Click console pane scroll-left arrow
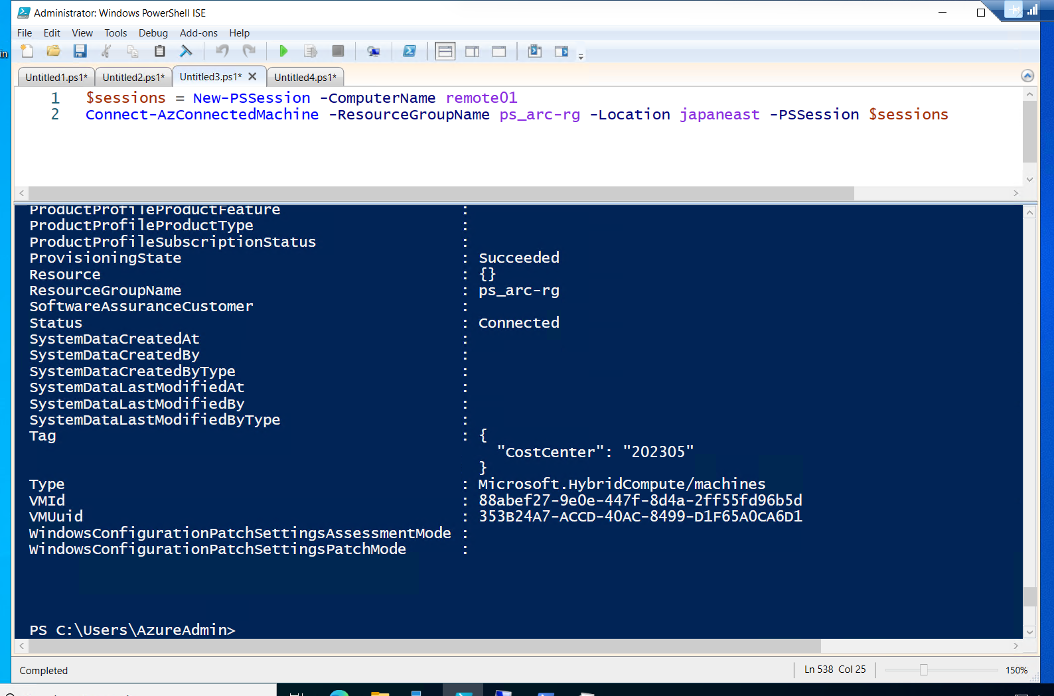 (22, 646)
